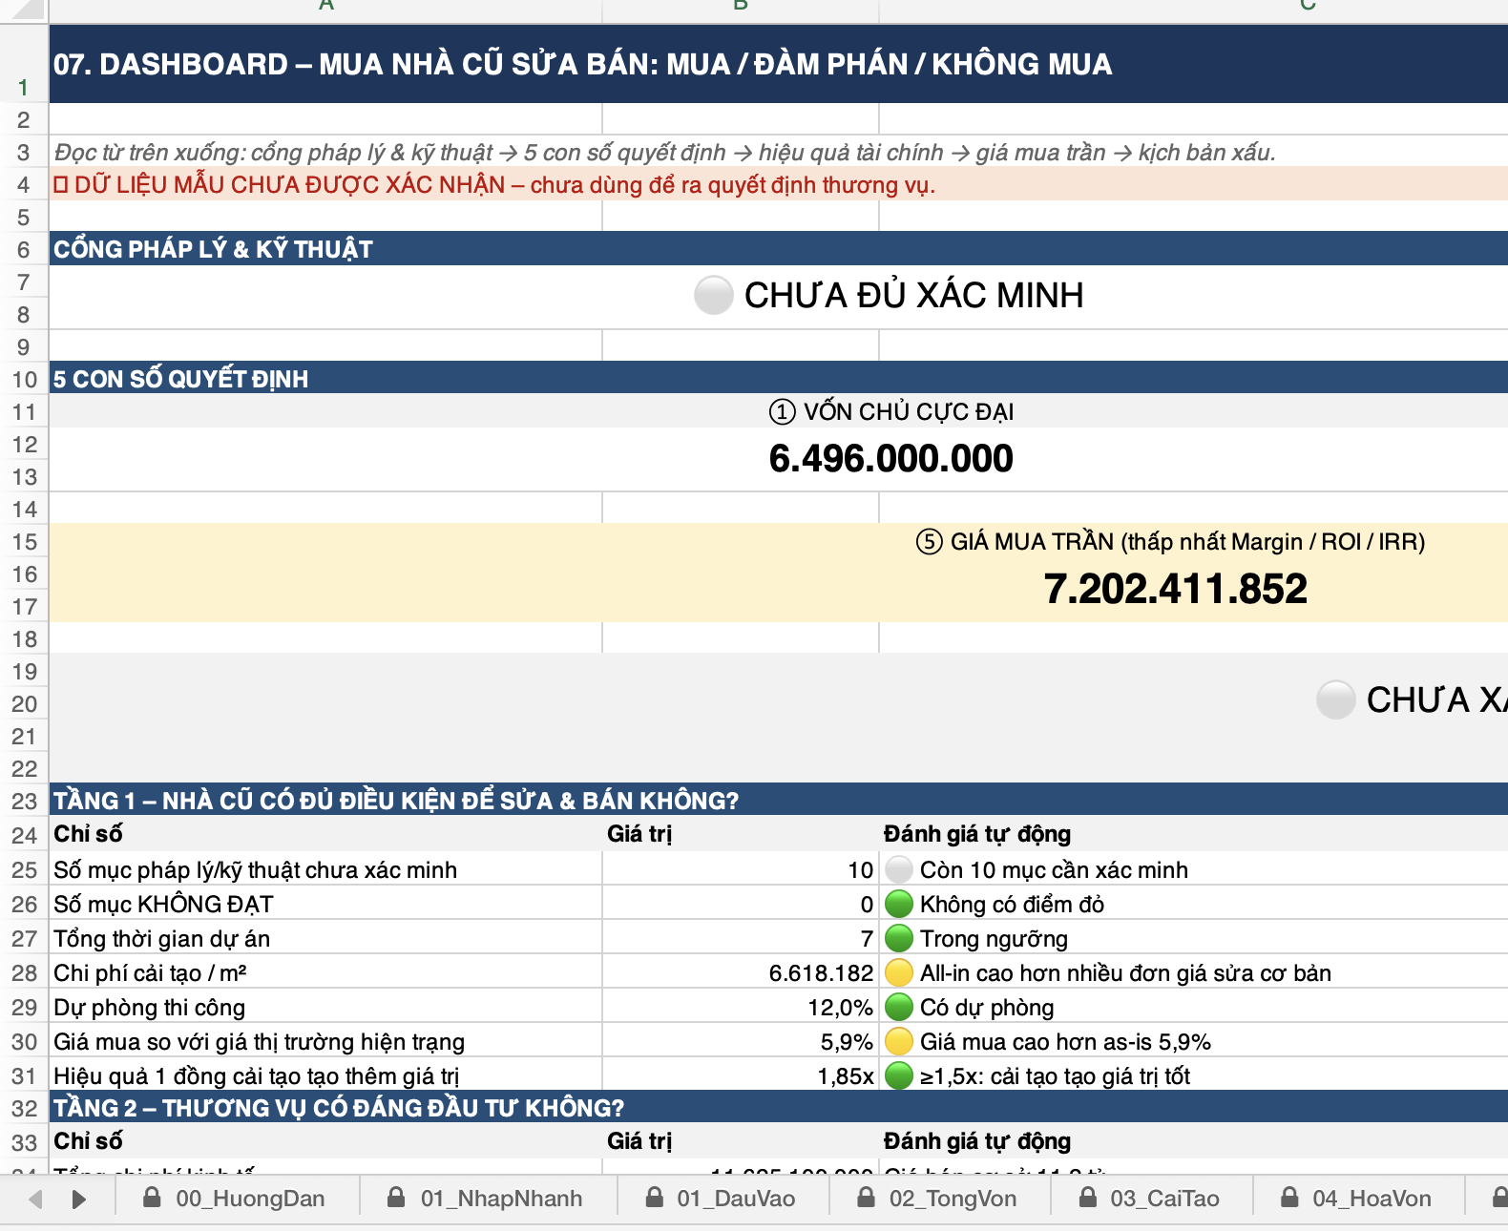Switch to the 02_TongVon sheet tab
This screenshot has width=1508, height=1231.
pos(939,1199)
